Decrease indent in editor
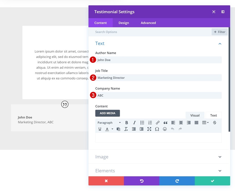This screenshot has width=235, height=192. point(134,129)
